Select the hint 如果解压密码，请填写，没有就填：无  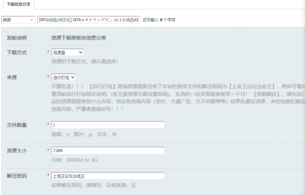pyautogui.click(x=94, y=185)
